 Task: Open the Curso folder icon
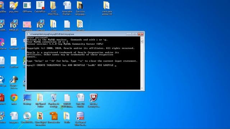[x=54, y=25]
